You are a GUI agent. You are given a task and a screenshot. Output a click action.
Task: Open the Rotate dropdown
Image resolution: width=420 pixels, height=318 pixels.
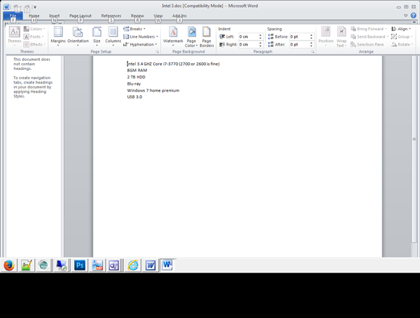click(x=402, y=44)
